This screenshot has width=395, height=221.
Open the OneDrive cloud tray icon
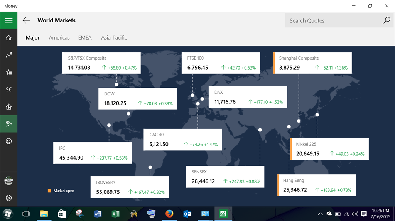(x=329, y=214)
